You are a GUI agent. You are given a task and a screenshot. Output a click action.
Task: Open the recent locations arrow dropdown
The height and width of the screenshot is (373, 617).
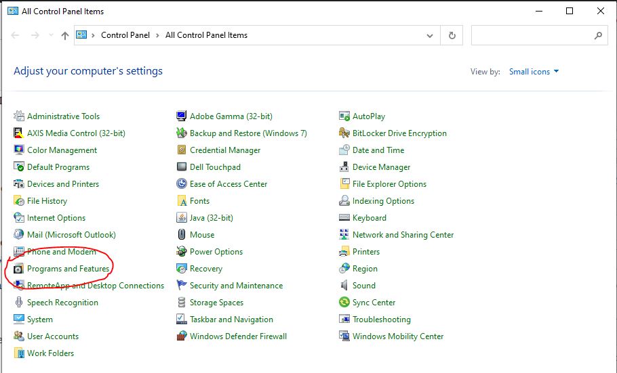pyautogui.click(x=51, y=35)
